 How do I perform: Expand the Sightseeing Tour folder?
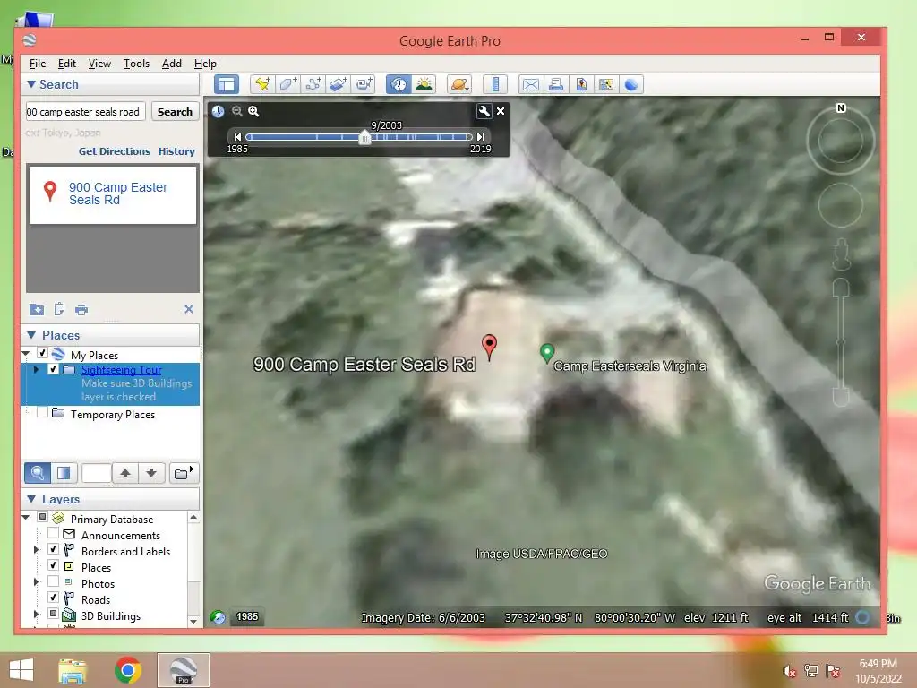[x=36, y=370]
